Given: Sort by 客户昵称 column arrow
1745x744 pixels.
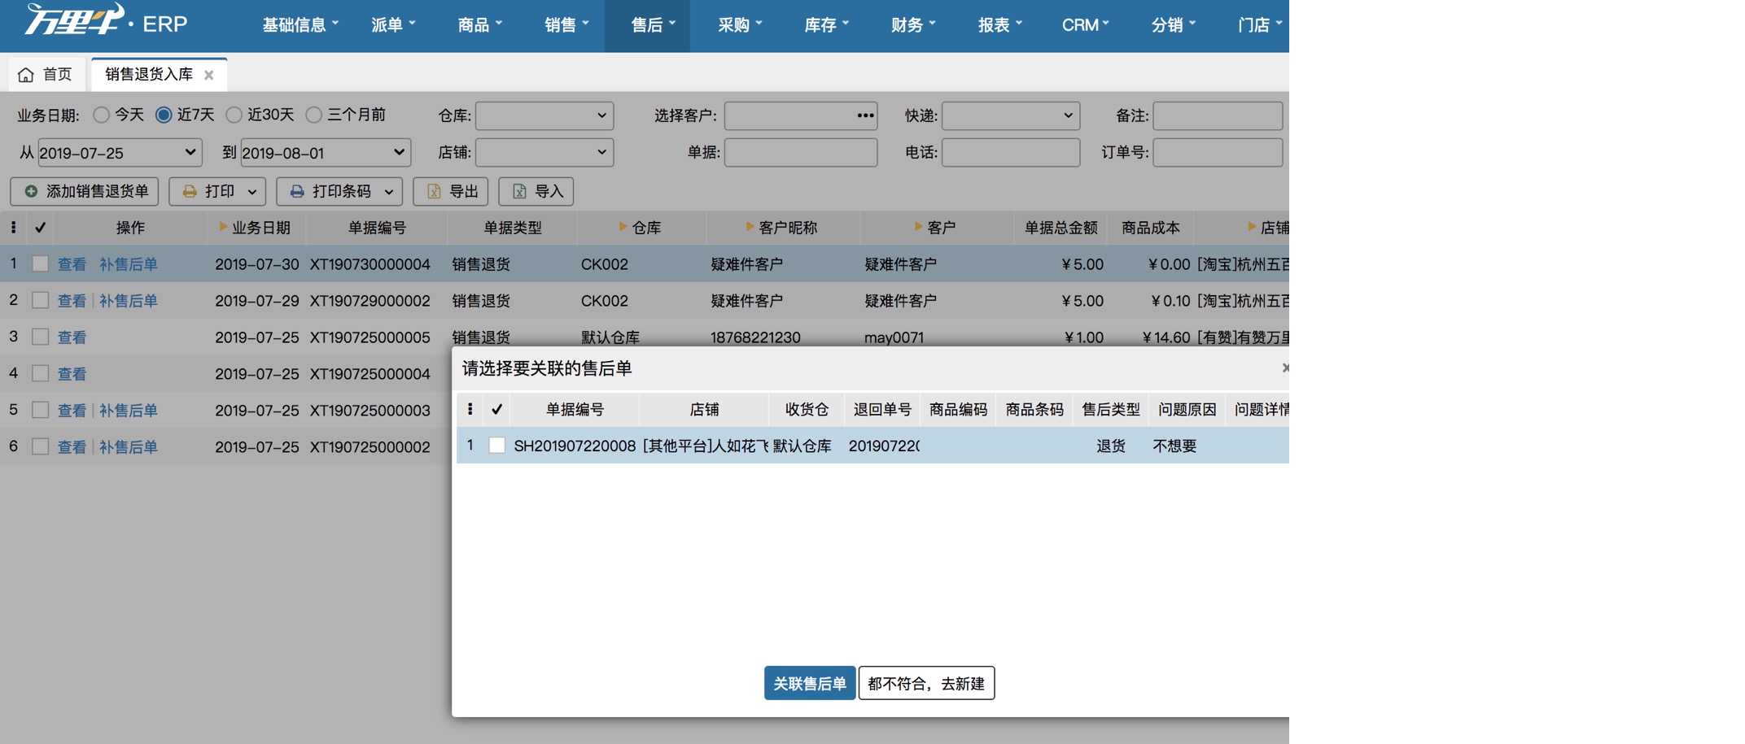Looking at the screenshot, I should [750, 227].
